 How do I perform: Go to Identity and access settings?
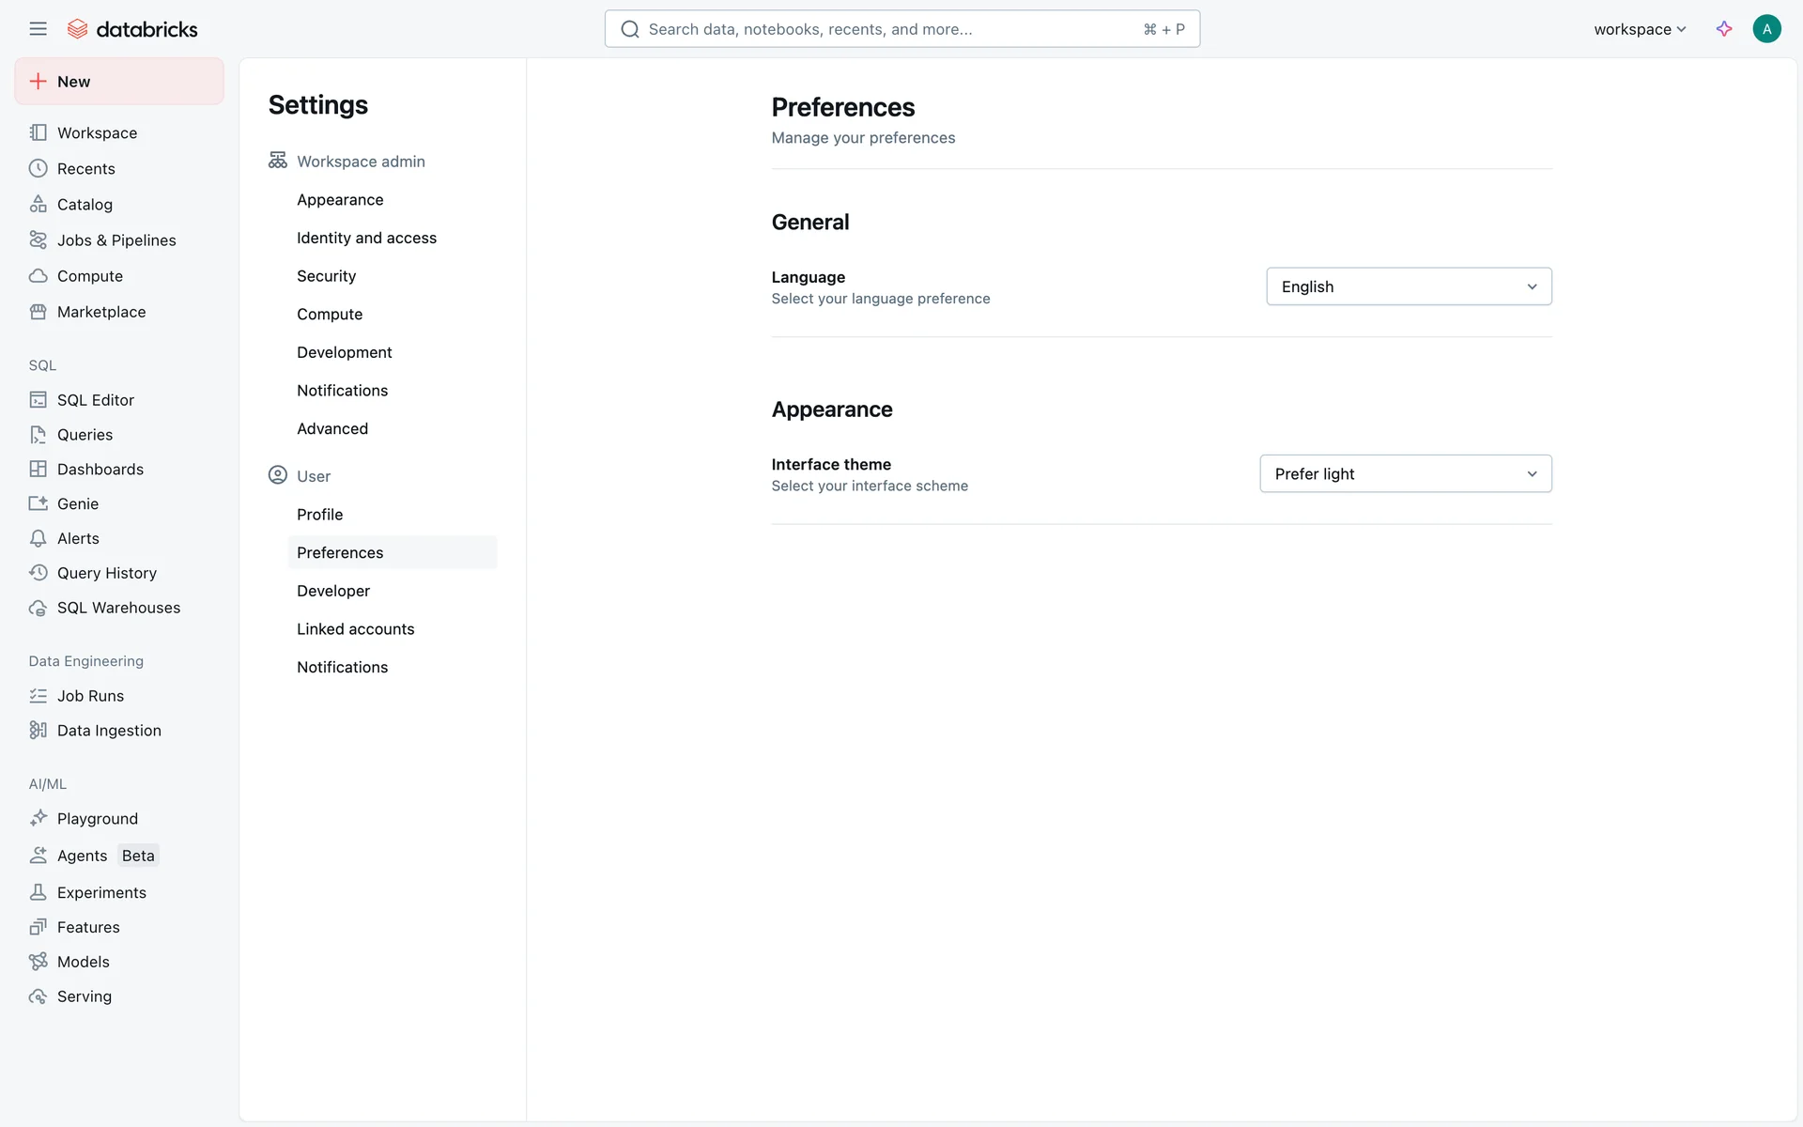click(x=366, y=238)
